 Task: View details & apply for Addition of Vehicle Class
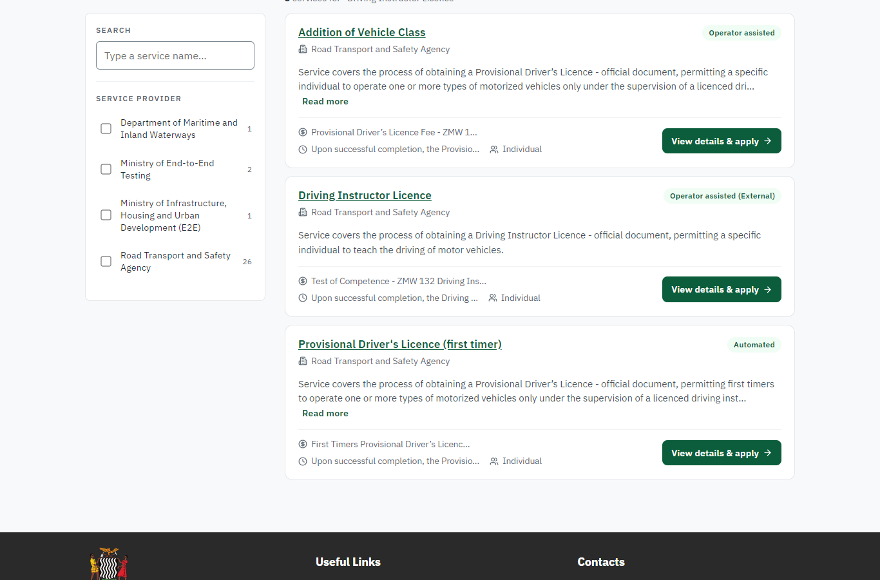[722, 141]
